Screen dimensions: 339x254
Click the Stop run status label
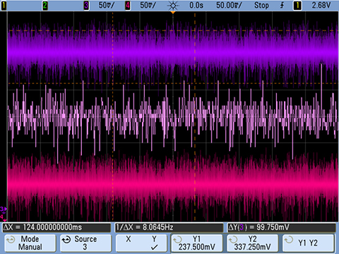261,5
